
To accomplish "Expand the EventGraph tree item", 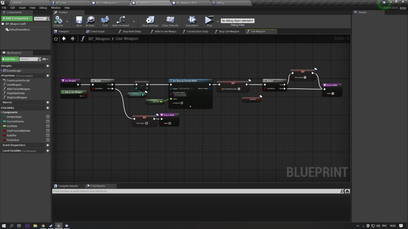I will click(x=2, y=71).
